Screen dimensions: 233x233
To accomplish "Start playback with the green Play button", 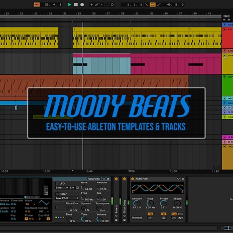I will (x=69, y=5).
